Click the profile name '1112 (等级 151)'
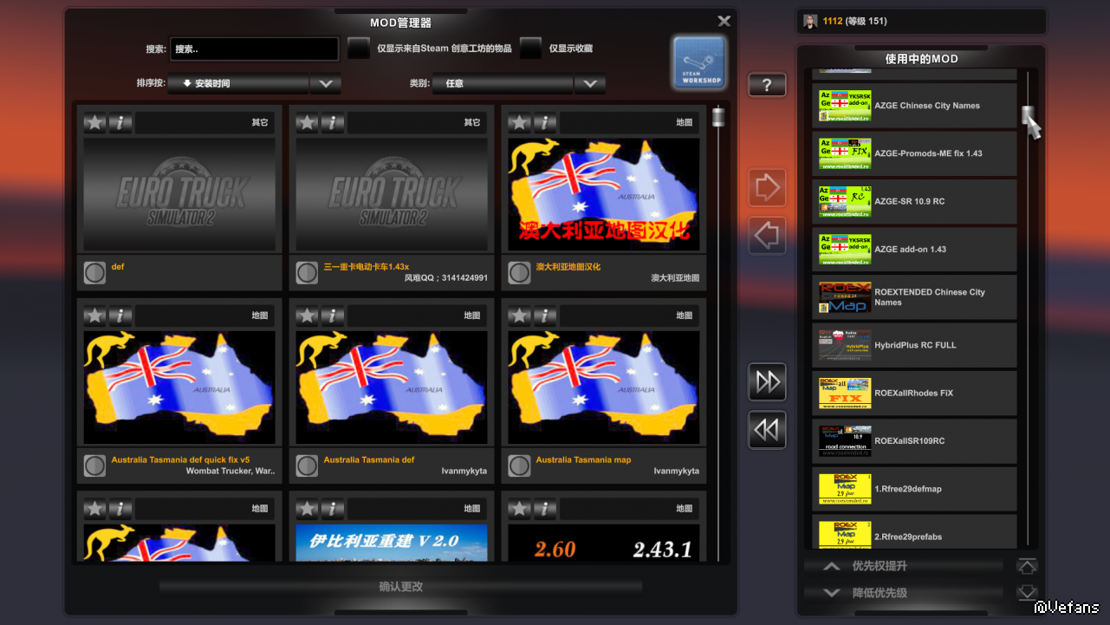The width and height of the screenshot is (1110, 625). point(854,22)
